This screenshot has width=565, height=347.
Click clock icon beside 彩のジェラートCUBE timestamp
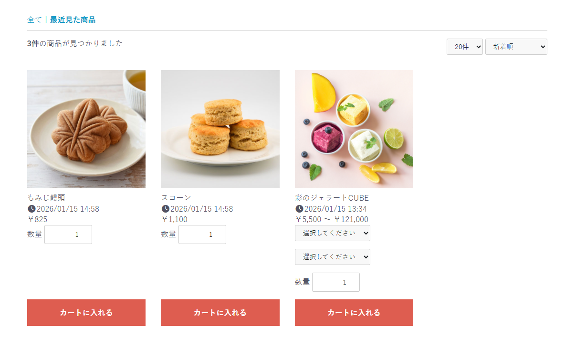tap(299, 209)
